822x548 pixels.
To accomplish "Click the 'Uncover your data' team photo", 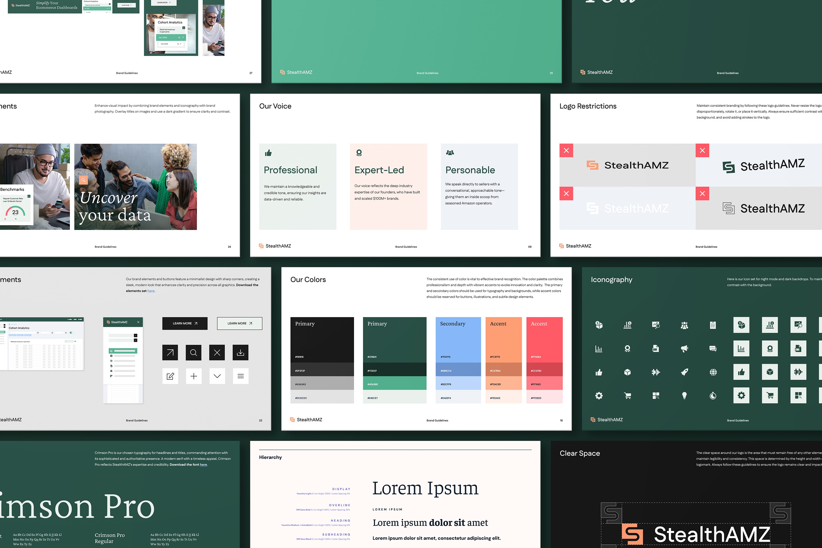I will coord(136,187).
